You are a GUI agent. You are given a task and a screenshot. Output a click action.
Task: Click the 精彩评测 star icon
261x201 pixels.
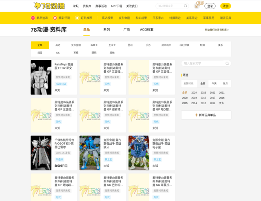pos(55,18)
